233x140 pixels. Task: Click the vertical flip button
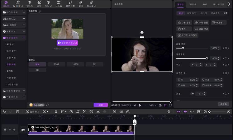tap(202, 23)
